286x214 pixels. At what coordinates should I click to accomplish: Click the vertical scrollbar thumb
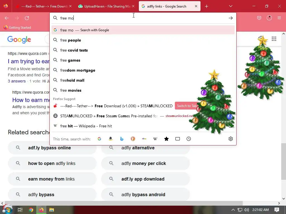click(x=284, y=162)
